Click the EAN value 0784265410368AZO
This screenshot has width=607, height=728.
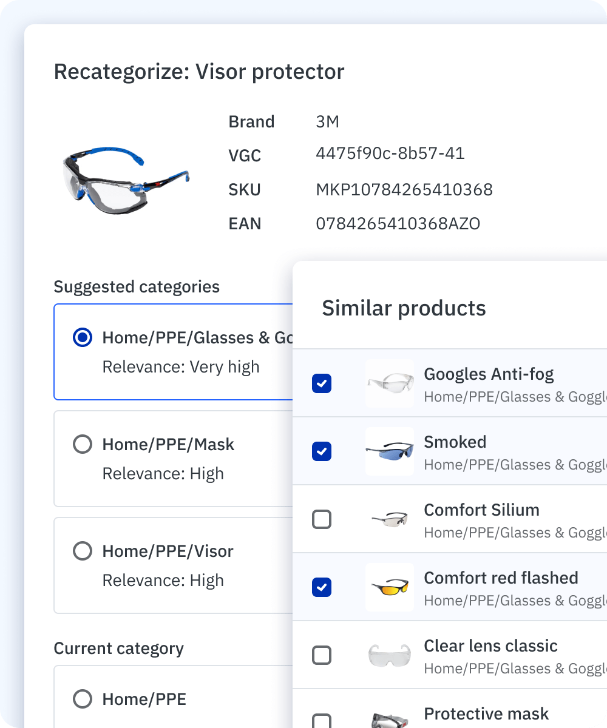(398, 224)
